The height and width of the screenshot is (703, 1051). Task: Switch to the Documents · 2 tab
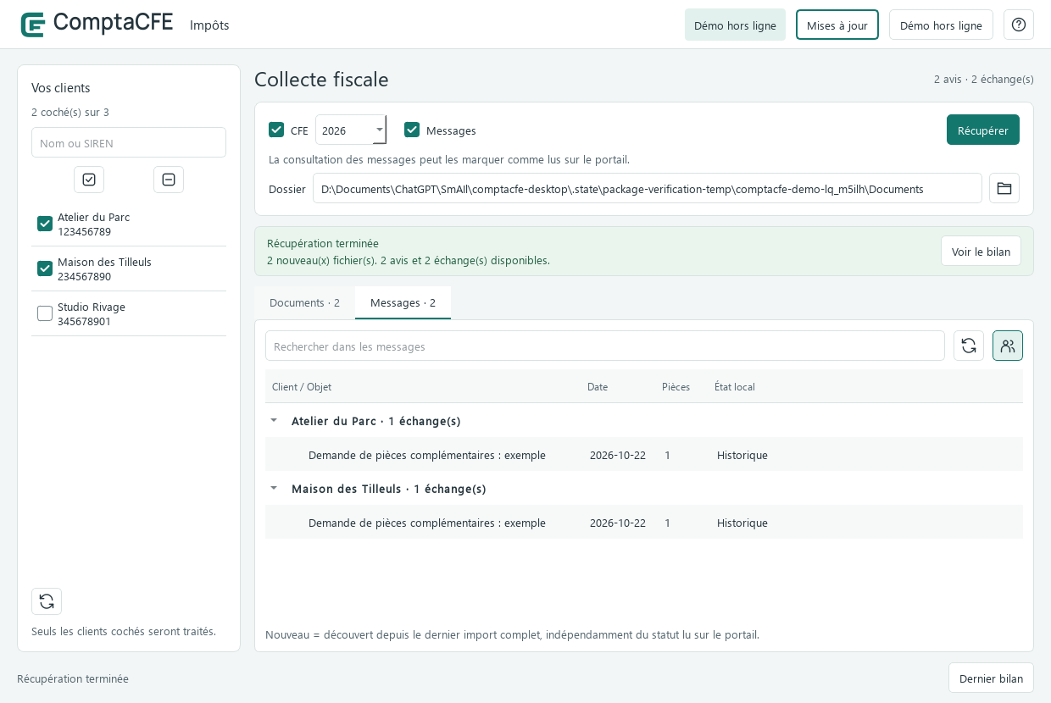tap(304, 302)
